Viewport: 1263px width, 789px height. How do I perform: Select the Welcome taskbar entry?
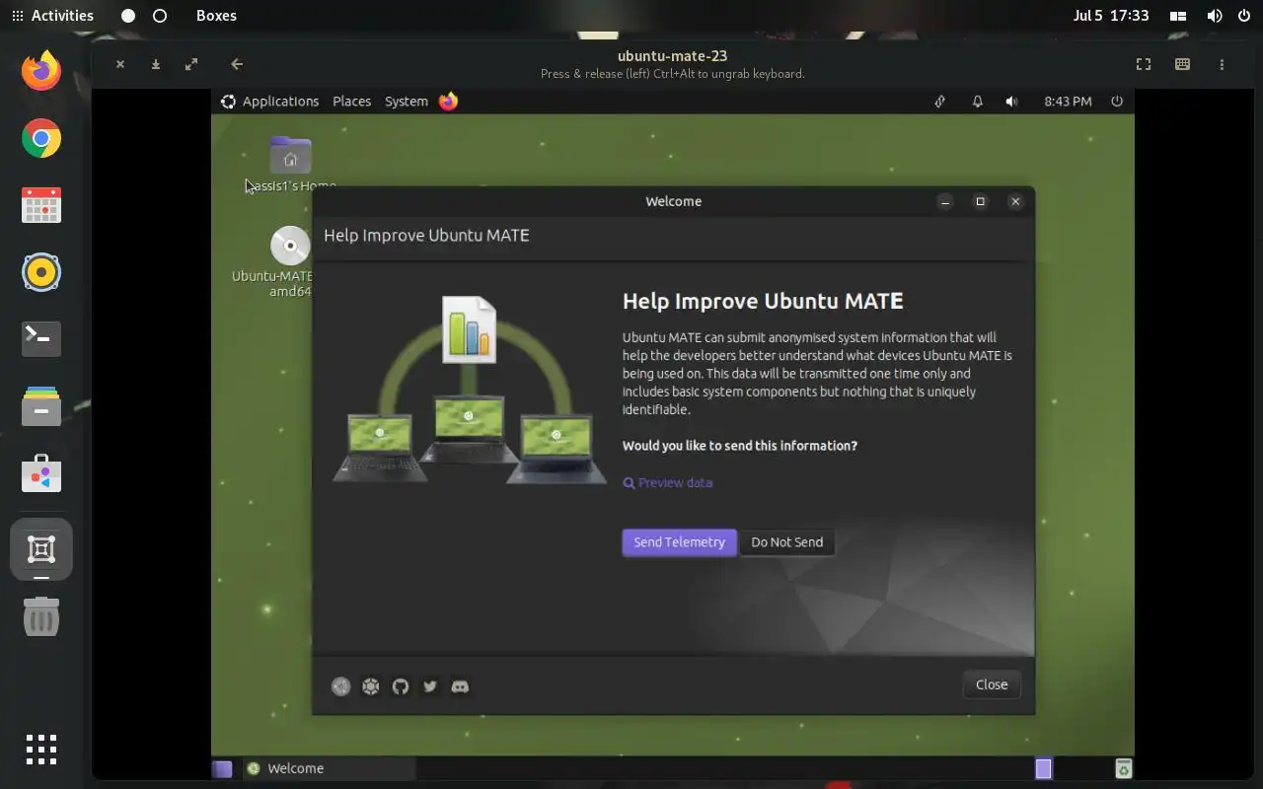(328, 769)
